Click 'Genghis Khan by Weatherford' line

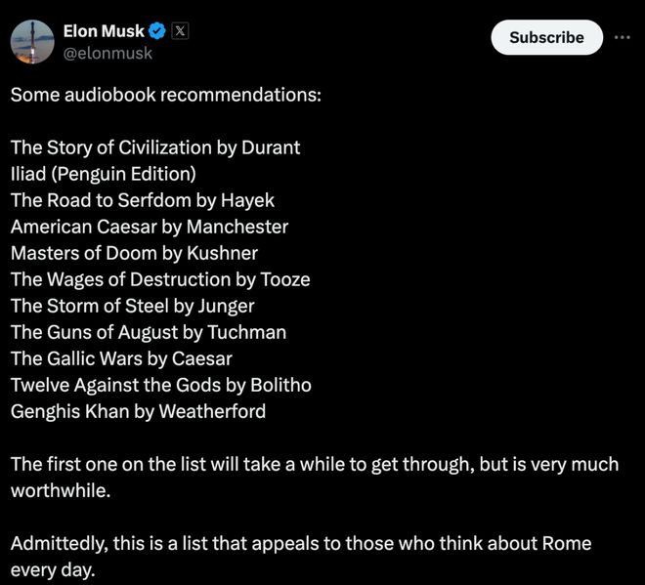138,411
